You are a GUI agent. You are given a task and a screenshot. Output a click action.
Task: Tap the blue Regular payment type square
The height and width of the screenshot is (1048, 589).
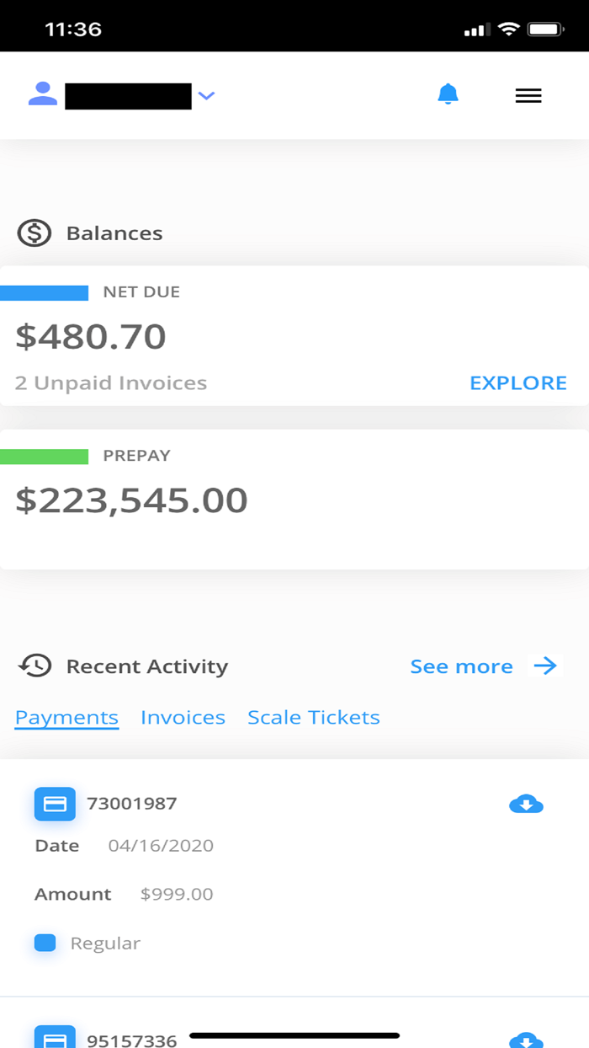[45, 944]
